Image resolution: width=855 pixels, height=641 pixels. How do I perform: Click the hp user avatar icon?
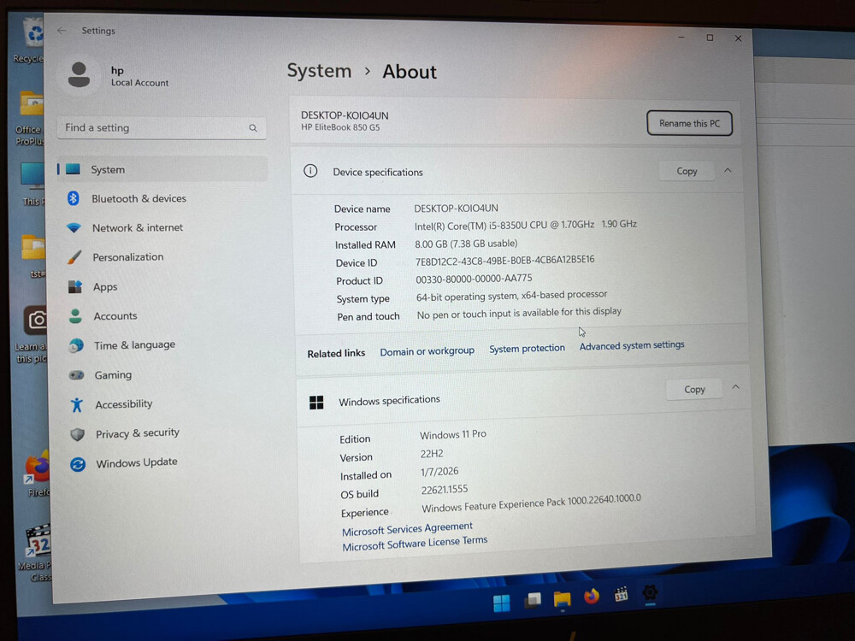[79, 74]
